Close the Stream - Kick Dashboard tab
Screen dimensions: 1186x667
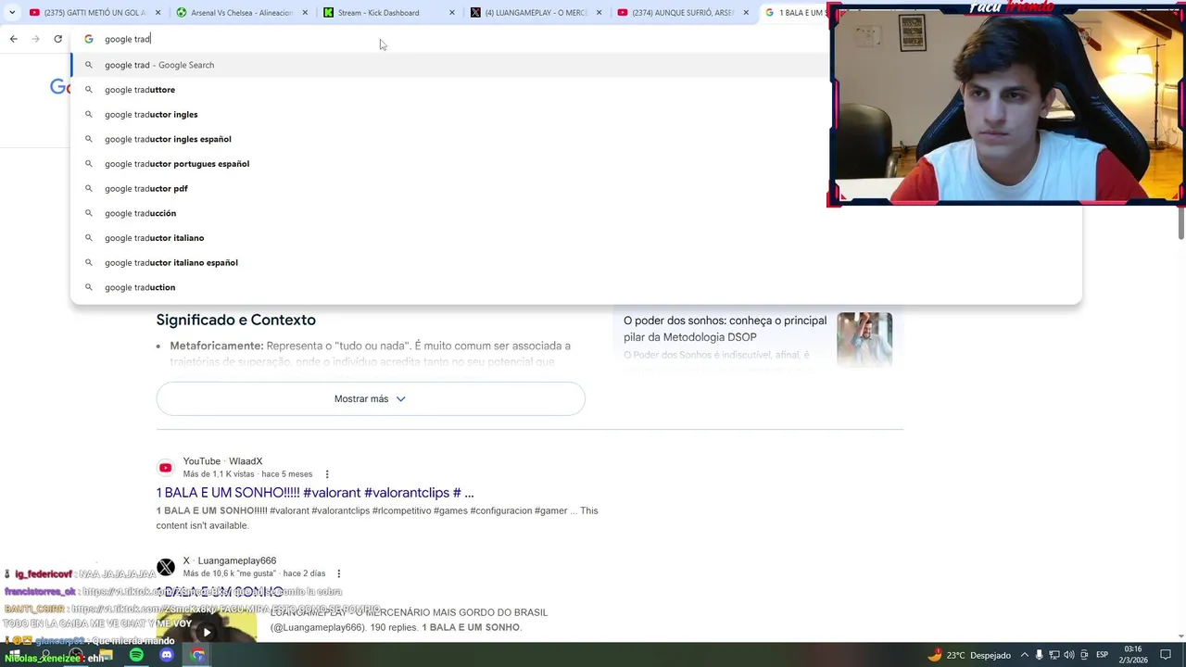point(452,12)
